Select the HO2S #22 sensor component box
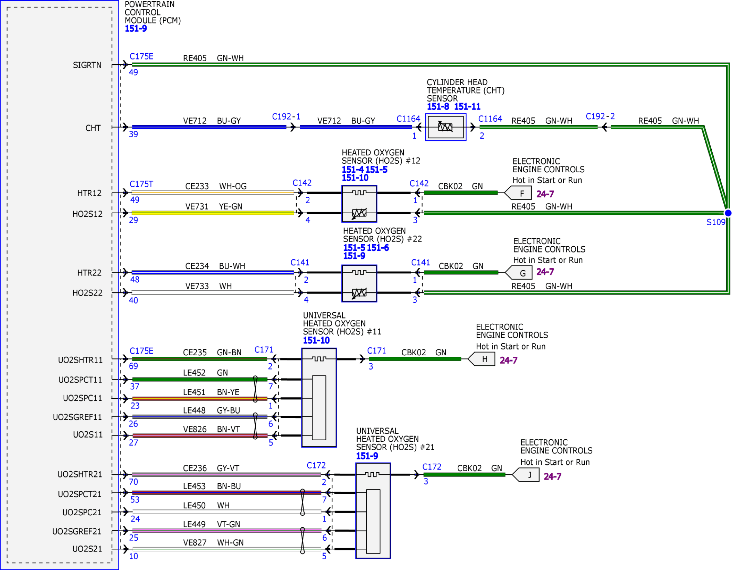Screen dimensions: 733x570 click(x=359, y=283)
